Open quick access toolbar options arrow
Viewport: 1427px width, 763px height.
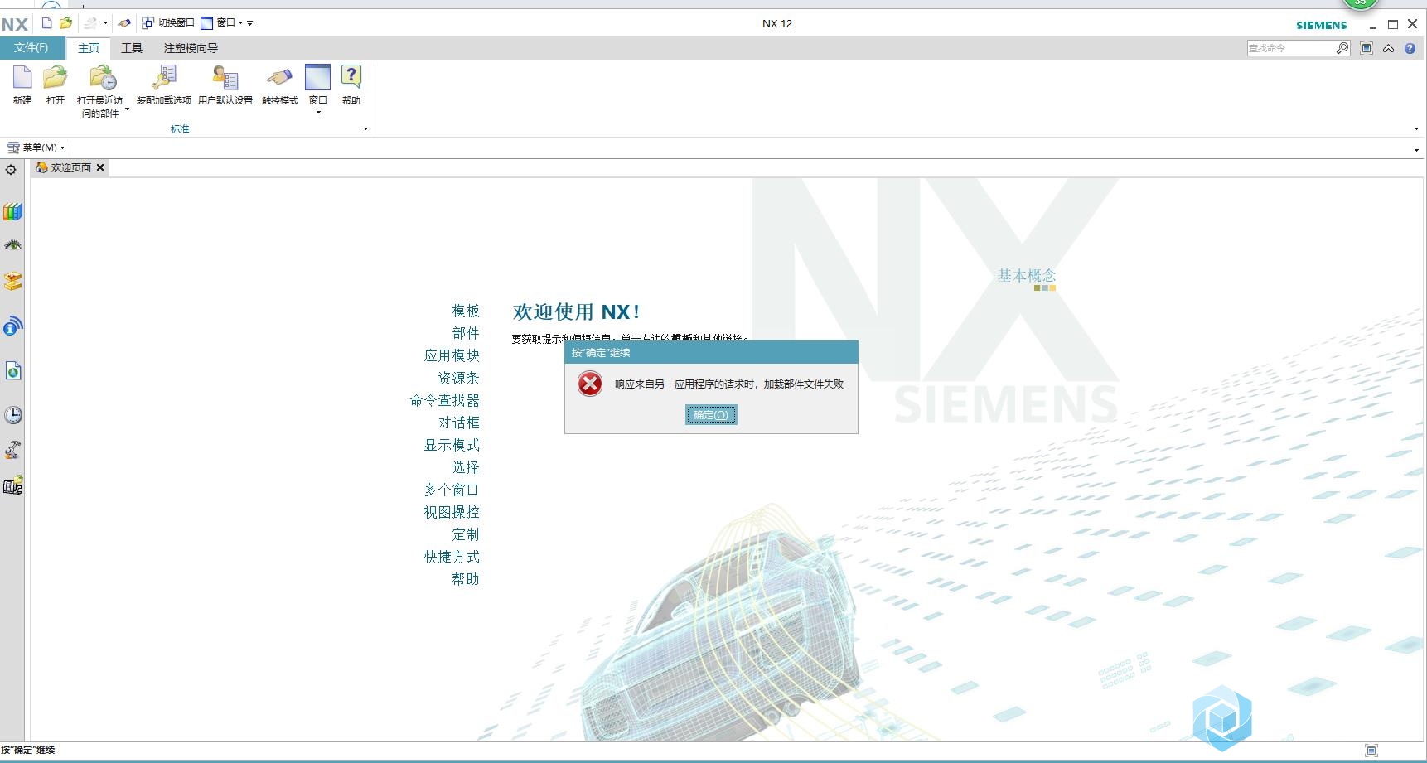click(x=250, y=23)
